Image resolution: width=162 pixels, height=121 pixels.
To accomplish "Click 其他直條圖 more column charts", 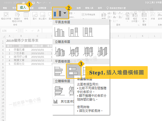I will (x=63, y=102).
